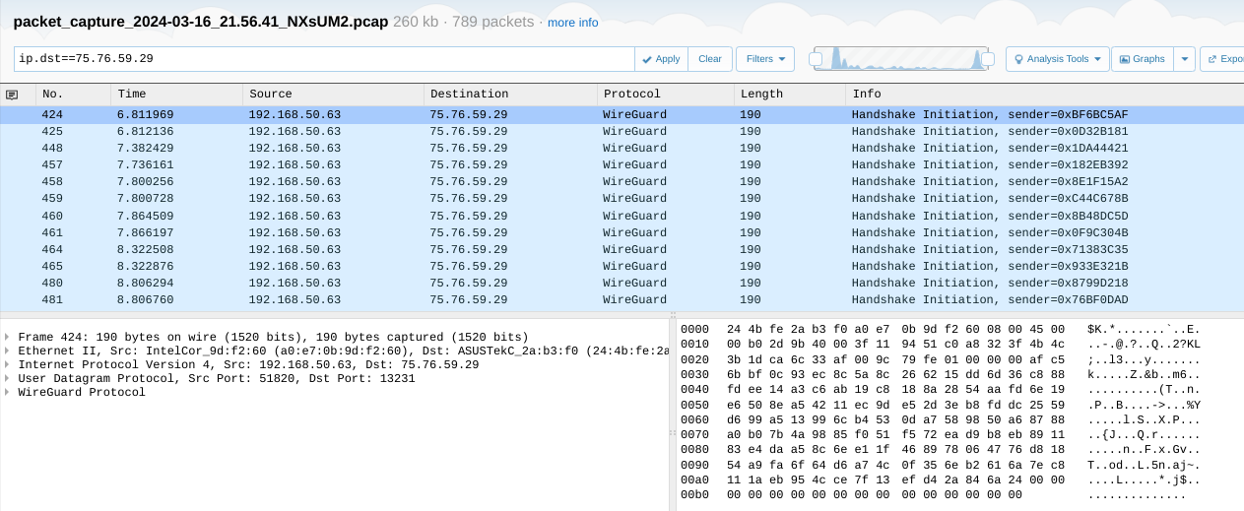Sort by the No. column header
Image resolution: width=1244 pixels, height=511 pixels.
(72, 95)
